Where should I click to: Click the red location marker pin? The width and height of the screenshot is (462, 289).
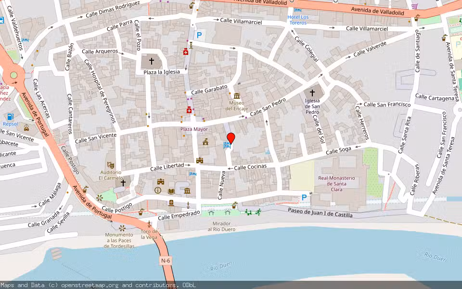pyautogui.click(x=231, y=136)
